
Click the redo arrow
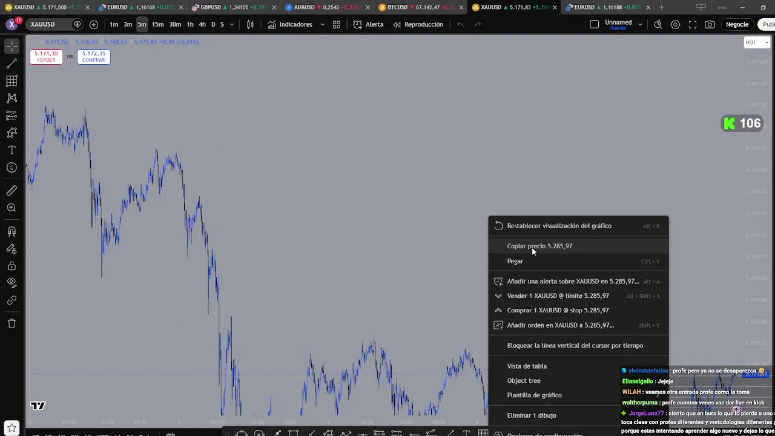click(x=478, y=24)
